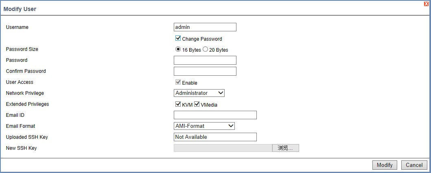Click the Modify button
Image resolution: width=431 pixels, height=173 pixels.
pyautogui.click(x=384, y=165)
